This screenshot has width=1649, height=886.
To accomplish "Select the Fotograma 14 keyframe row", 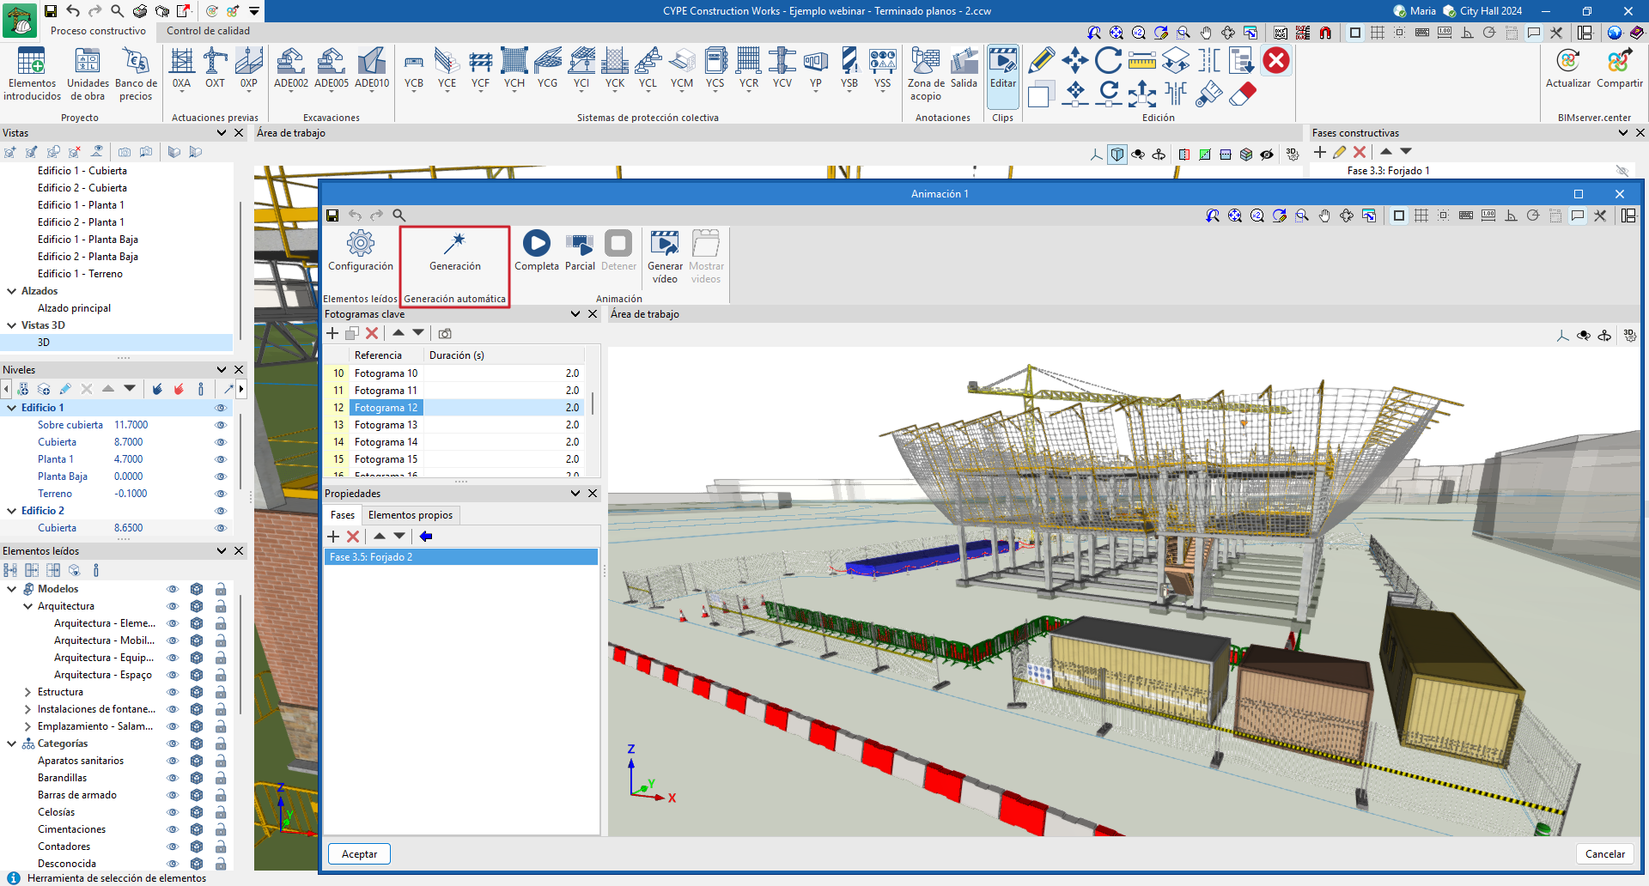I will click(x=386, y=442).
